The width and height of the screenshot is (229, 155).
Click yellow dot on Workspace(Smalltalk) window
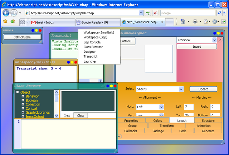72,62
